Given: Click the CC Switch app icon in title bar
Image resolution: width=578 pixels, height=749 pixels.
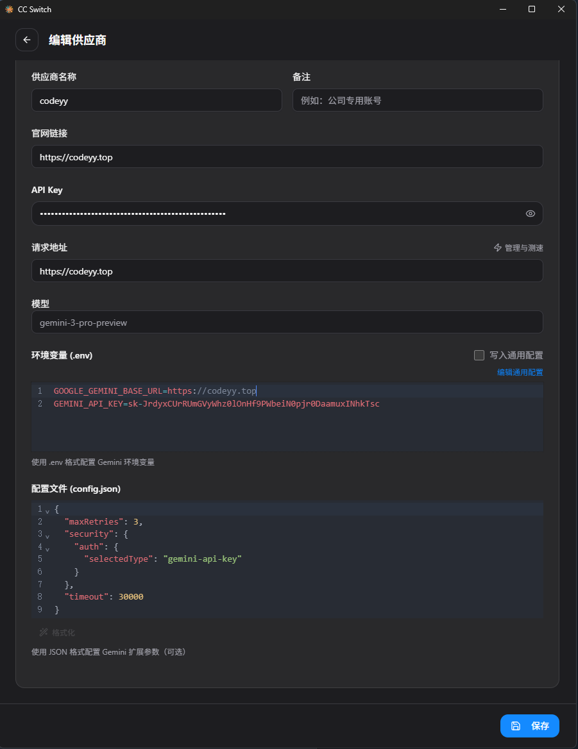Looking at the screenshot, I should [9, 9].
